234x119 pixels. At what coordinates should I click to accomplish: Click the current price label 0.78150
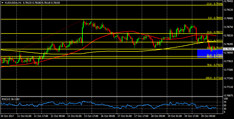[x=229, y=49]
